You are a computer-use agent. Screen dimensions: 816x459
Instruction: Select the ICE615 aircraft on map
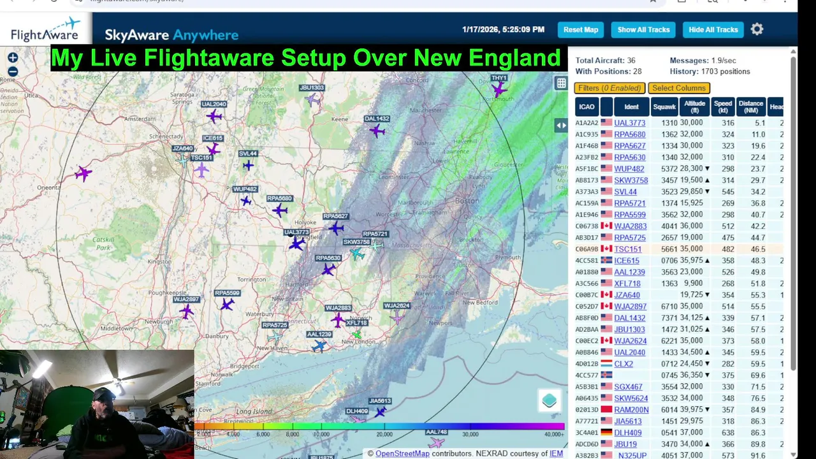(x=212, y=150)
